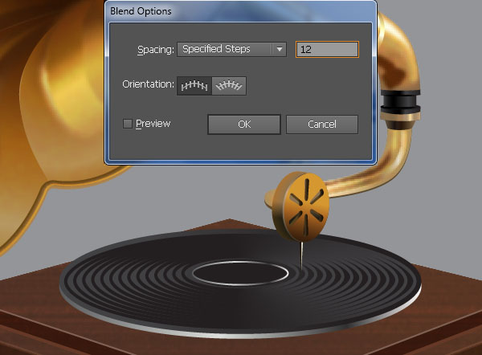Select the Align to Path orientation icon
The image size is (482, 355).
click(x=229, y=86)
